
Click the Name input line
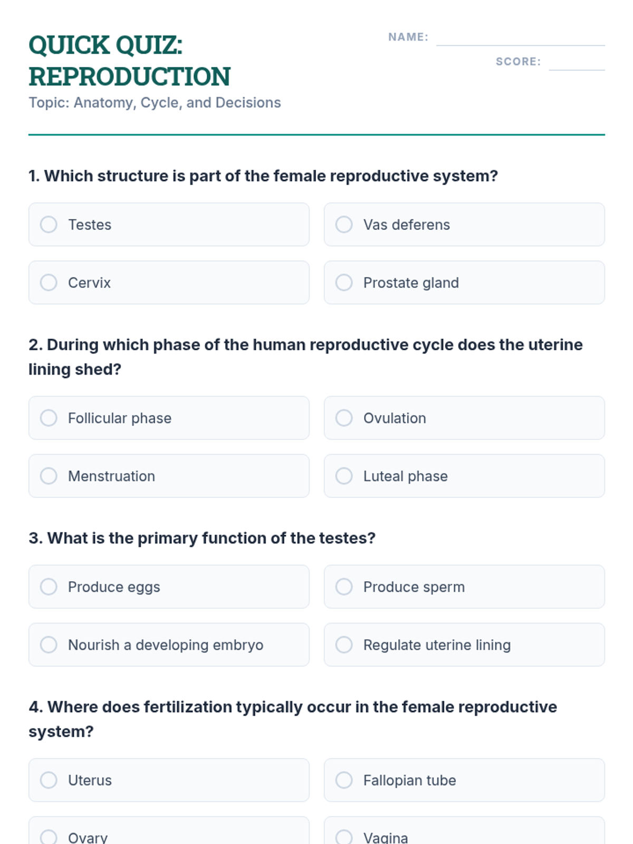(x=521, y=38)
